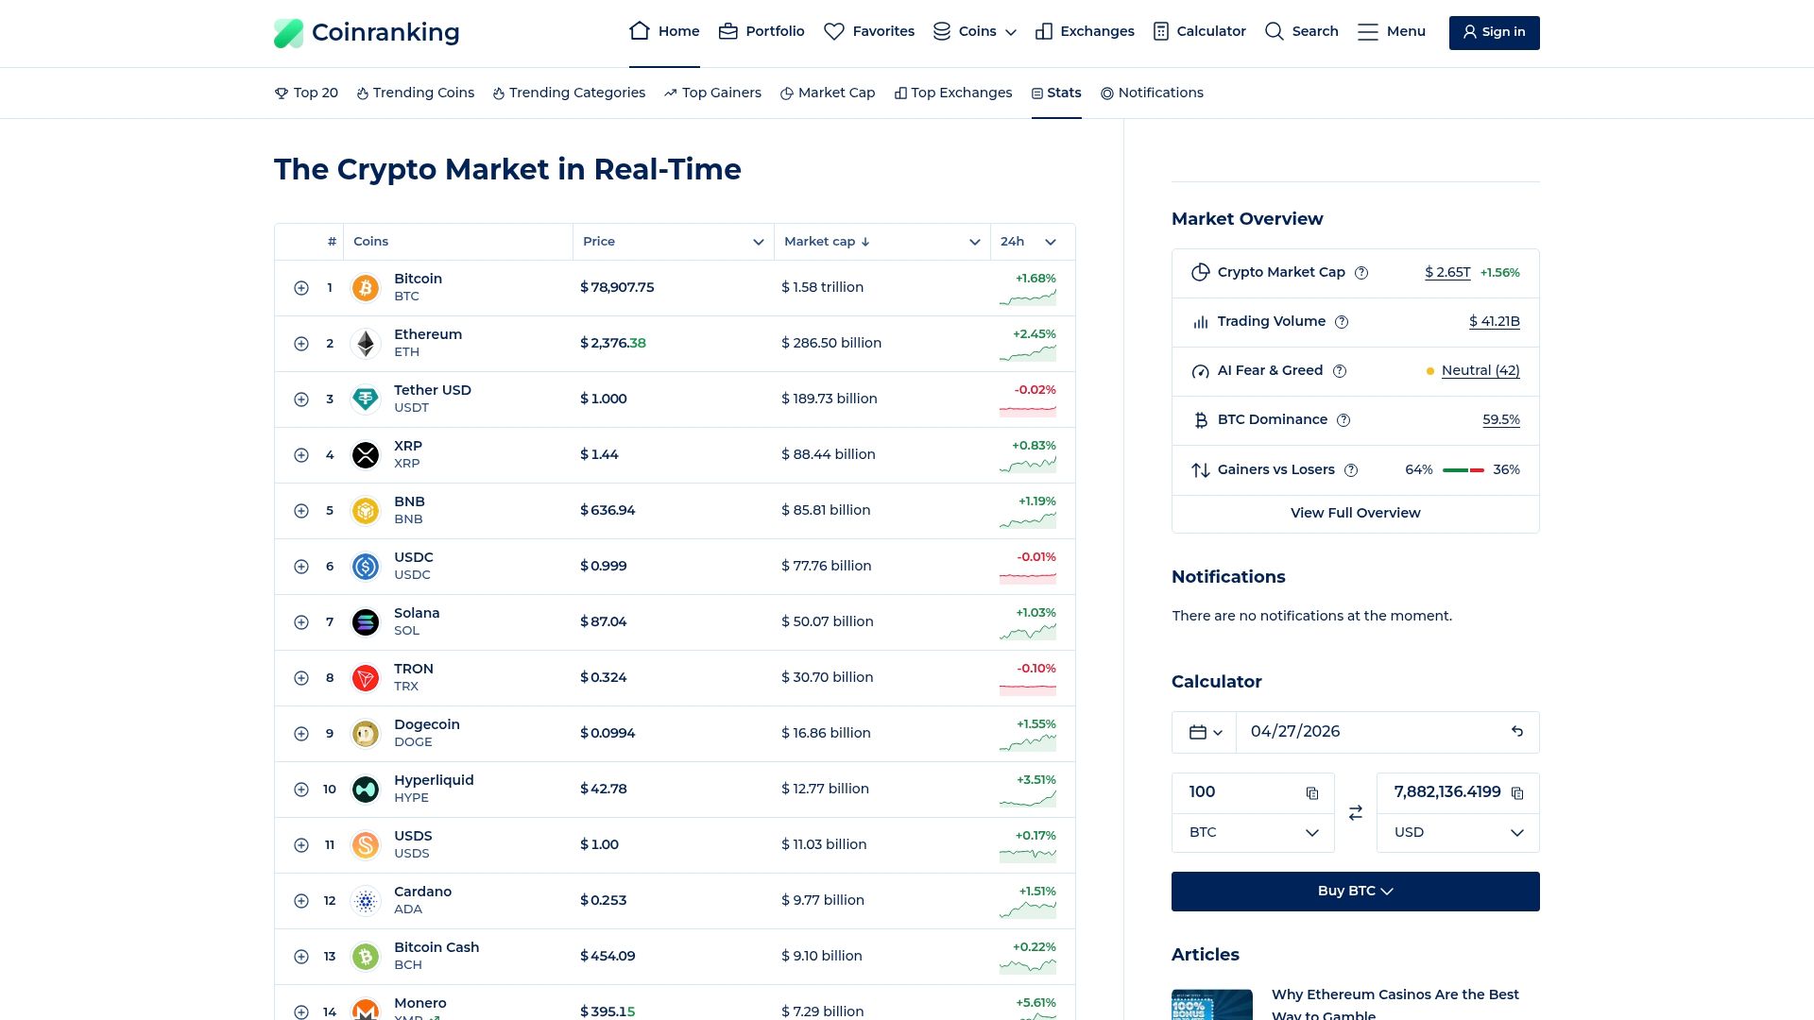Open Bitcoin coin icon
Image resolution: width=1814 pixels, height=1020 pixels.
[366, 288]
